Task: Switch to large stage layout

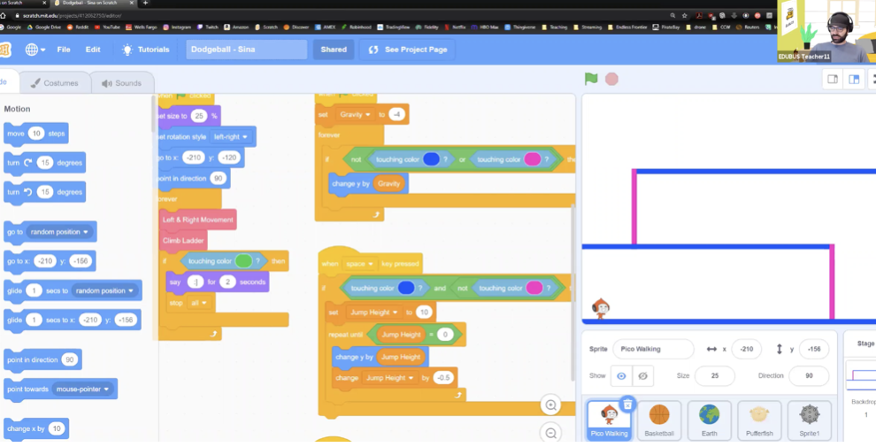Action: (854, 80)
